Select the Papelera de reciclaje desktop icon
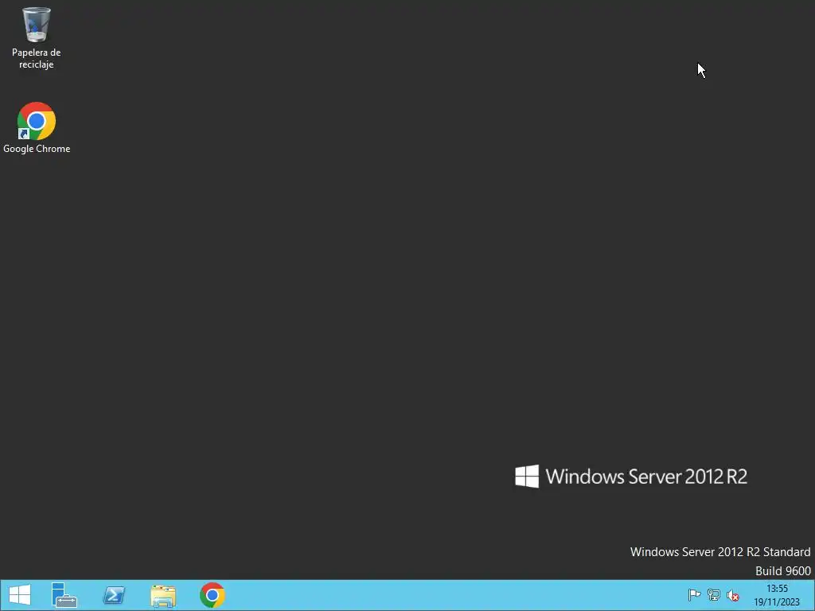The image size is (815, 611). [x=37, y=38]
